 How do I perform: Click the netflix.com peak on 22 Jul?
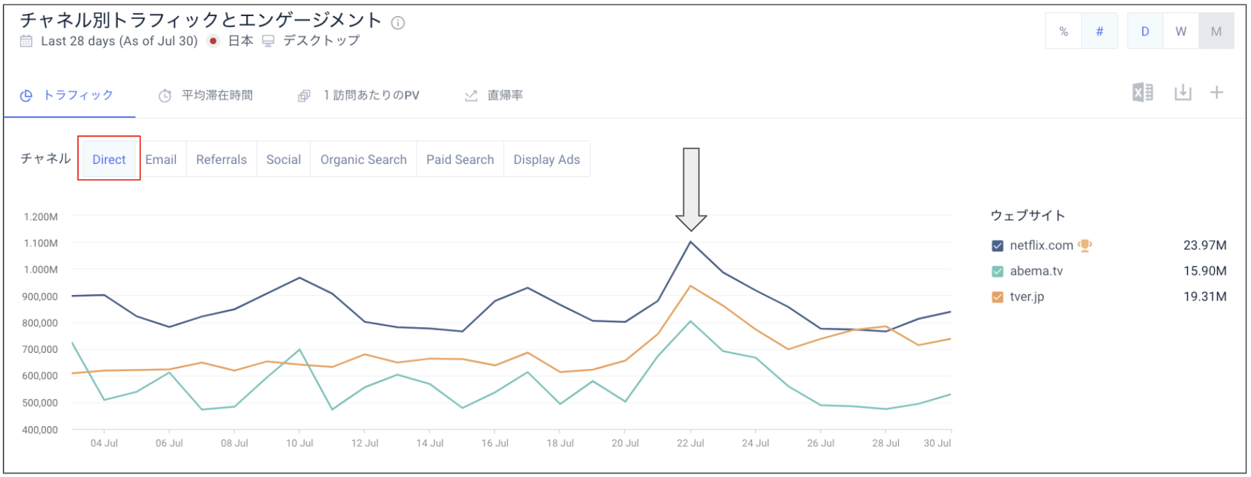pyautogui.click(x=691, y=242)
